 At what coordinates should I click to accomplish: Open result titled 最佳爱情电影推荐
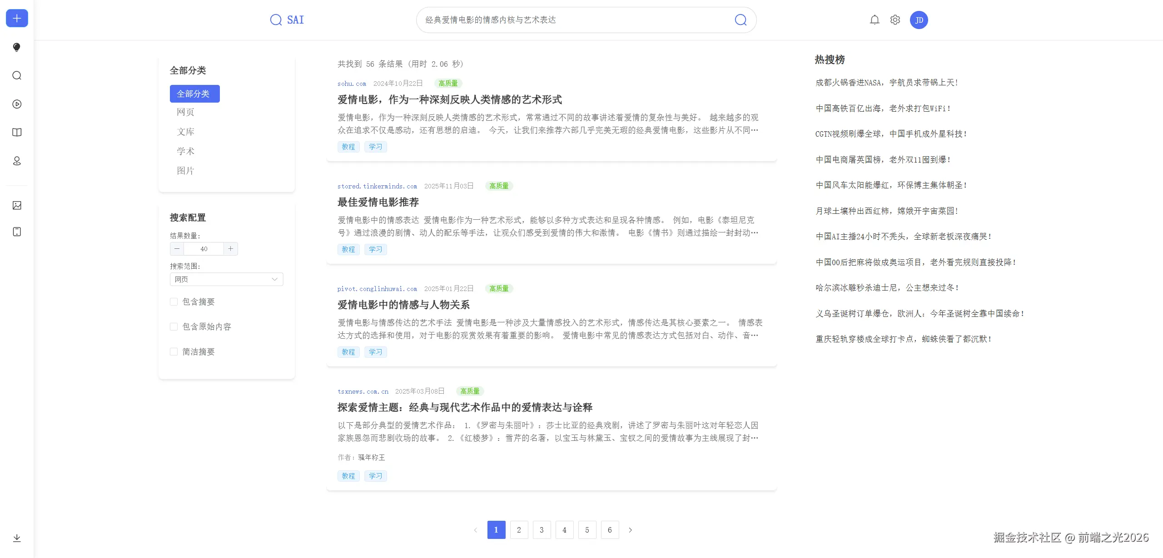378,202
